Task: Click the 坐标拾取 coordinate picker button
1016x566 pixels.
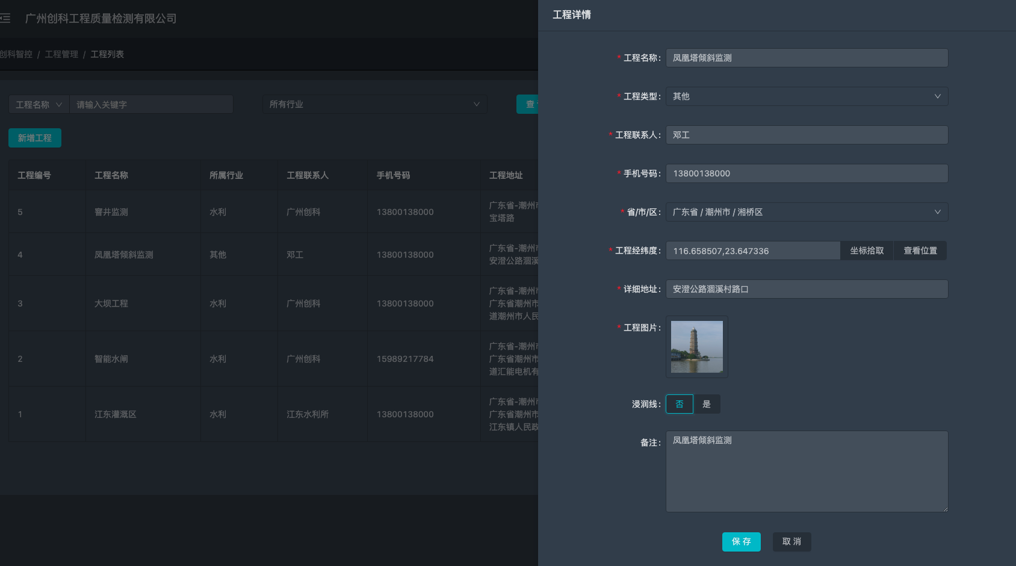Action: point(867,250)
